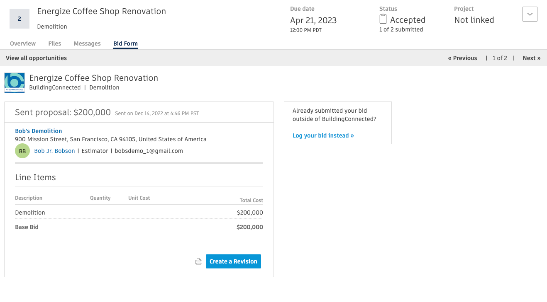Viewport: 547px width, 302px height.
Task: Select the Bid Form tab
Action: point(125,43)
